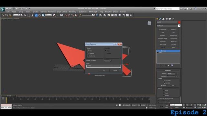
Task: Switch to the Utilities hammer panel icon
Action: coord(173,19)
